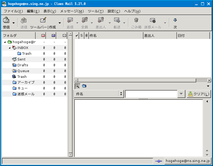Click the attachment column header
Screen dimensions: 213x166
(x=86, y=36)
